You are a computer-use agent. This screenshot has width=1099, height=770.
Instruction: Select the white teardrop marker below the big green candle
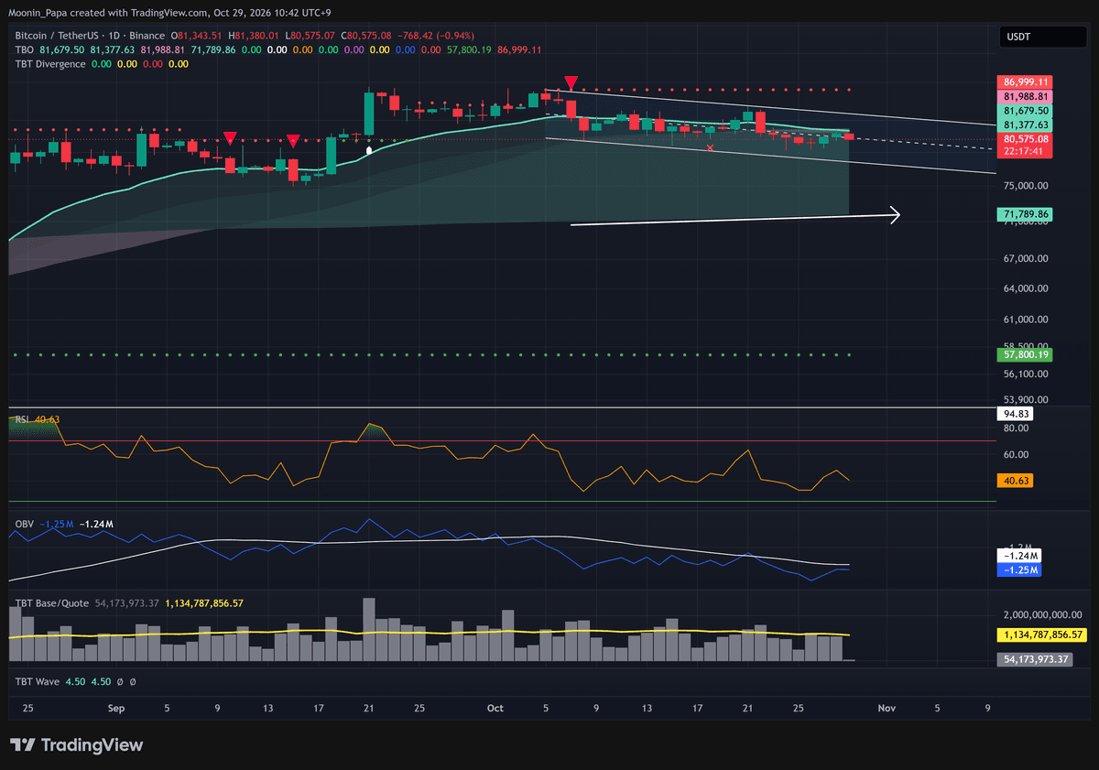[368, 149]
